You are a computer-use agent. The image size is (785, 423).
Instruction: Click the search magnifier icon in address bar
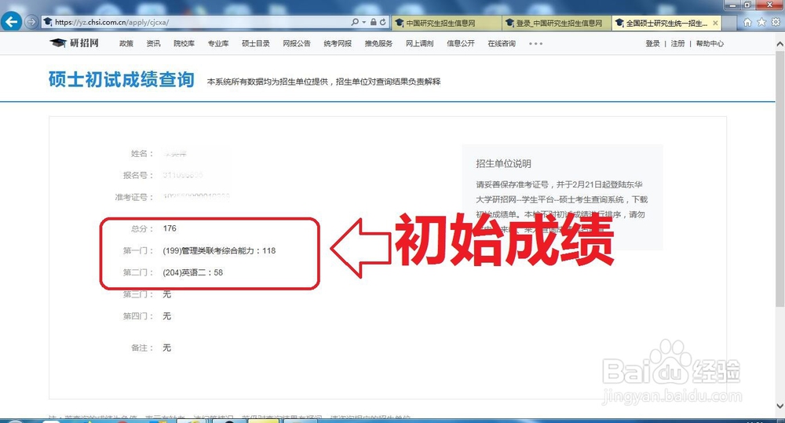pyautogui.click(x=355, y=22)
